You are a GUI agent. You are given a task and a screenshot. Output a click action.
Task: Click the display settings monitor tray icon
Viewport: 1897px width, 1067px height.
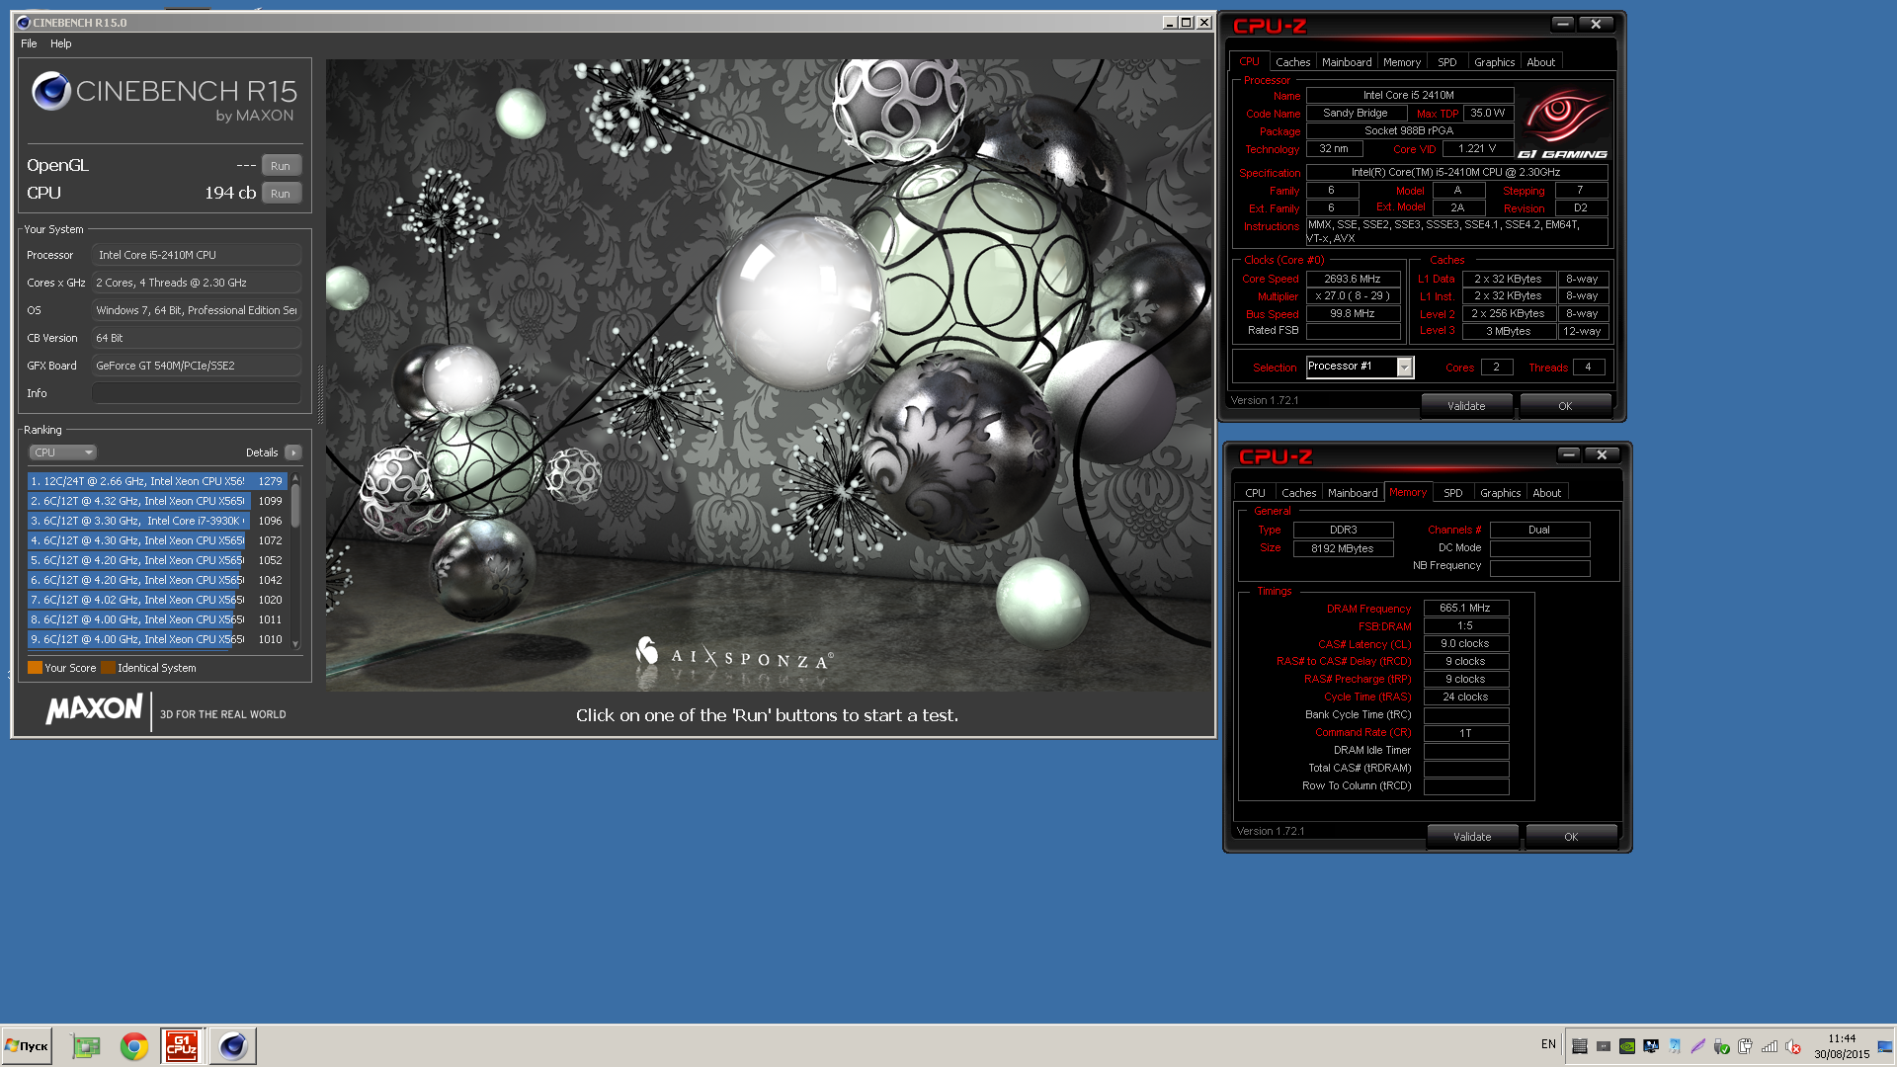(1651, 1046)
